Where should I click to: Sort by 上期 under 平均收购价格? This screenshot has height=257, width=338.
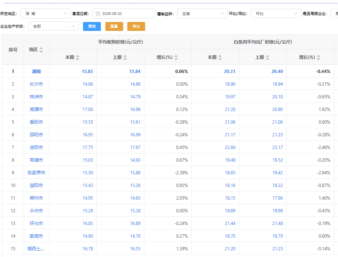pos(125,57)
